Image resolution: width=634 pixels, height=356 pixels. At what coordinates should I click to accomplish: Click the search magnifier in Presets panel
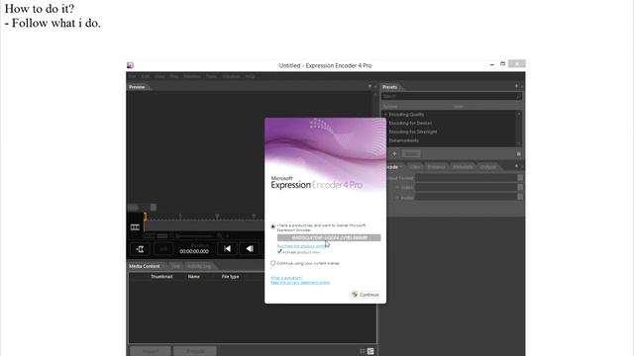(518, 96)
